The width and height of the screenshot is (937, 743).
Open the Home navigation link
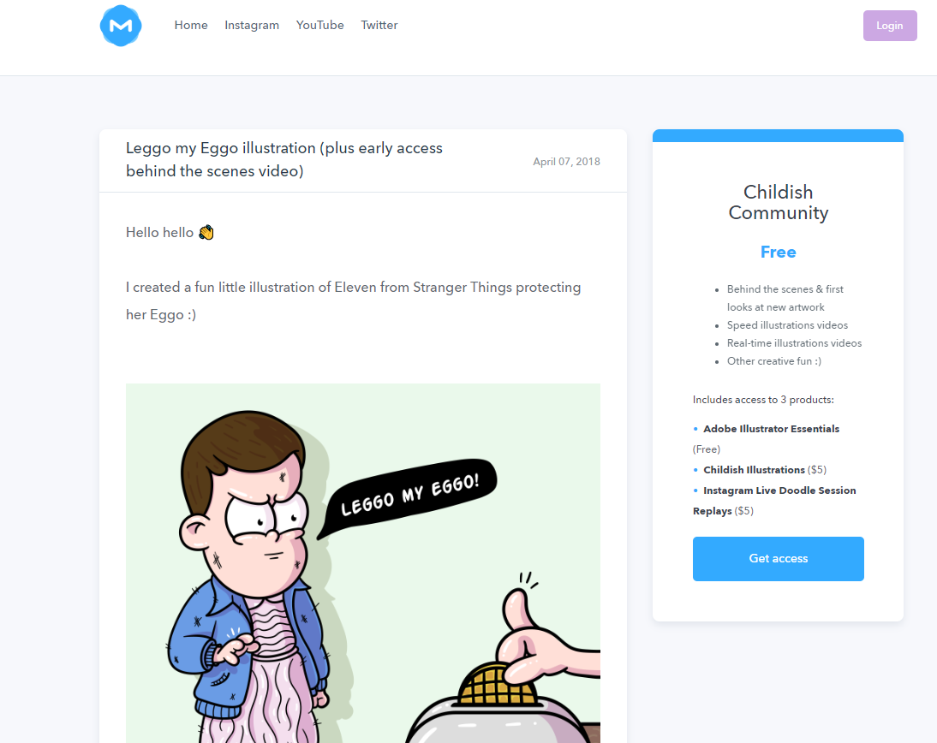tap(191, 25)
